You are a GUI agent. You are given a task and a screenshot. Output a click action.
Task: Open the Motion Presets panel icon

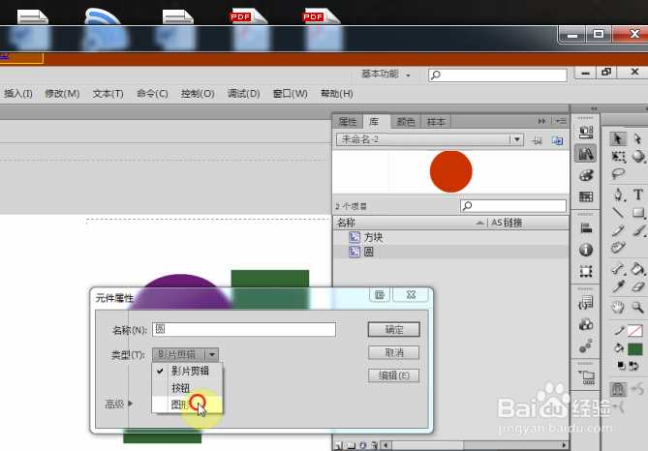click(x=586, y=346)
